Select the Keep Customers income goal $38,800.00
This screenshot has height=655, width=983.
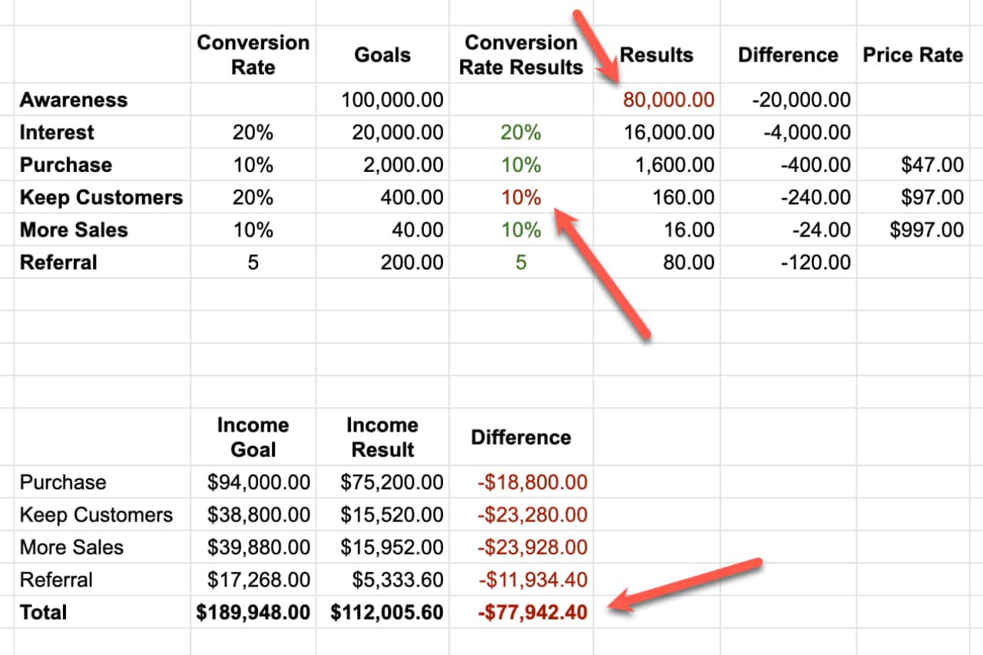pyautogui.click(x=259, y=514)
